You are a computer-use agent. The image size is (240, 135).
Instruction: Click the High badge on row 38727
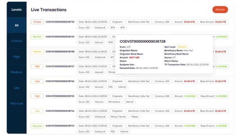tap(37, 66)
